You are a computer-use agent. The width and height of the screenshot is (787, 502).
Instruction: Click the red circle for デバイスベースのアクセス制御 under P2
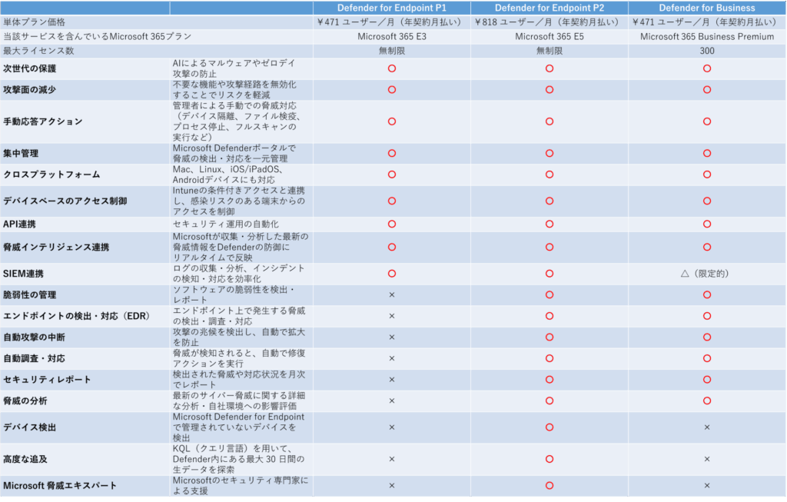pyautogui.click(x=550, y=201)
